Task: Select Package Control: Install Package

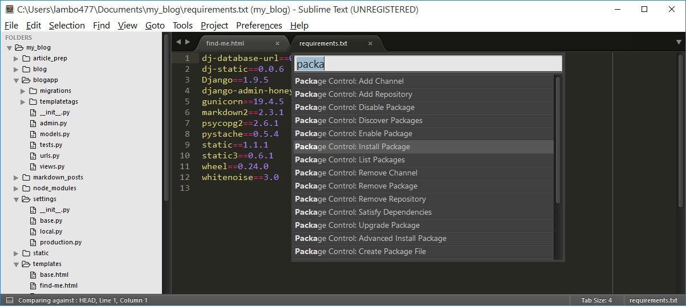Action: (x=423, y=146)
